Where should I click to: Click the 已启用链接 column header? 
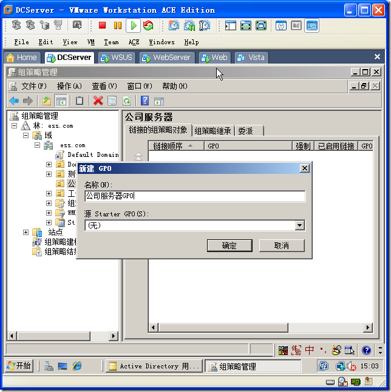336,146
